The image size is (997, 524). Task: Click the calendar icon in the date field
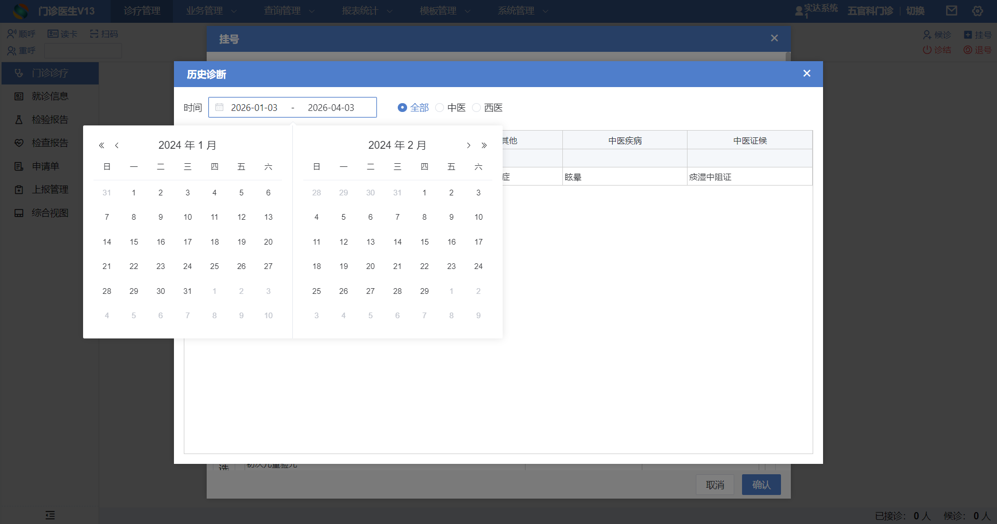(219, 107)
